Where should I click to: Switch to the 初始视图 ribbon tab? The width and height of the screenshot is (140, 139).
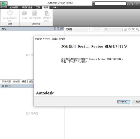[14, 7]
